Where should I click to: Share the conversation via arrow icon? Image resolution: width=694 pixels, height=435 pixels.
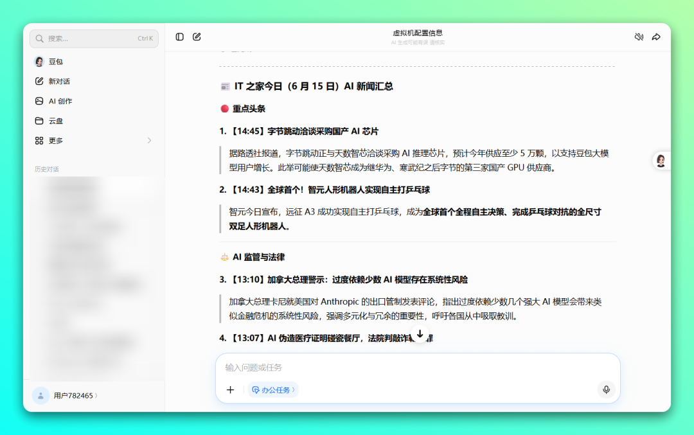[656, 37]
